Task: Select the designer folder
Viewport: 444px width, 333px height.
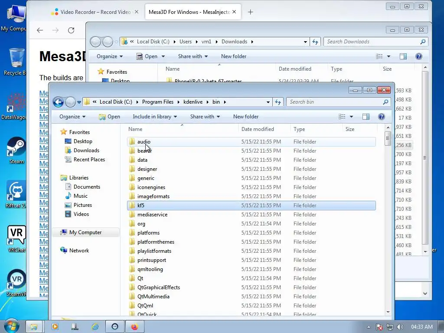Action: 251,169
